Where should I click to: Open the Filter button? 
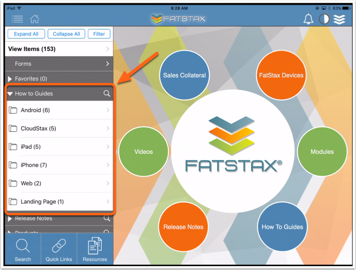[x=99, y=34]
